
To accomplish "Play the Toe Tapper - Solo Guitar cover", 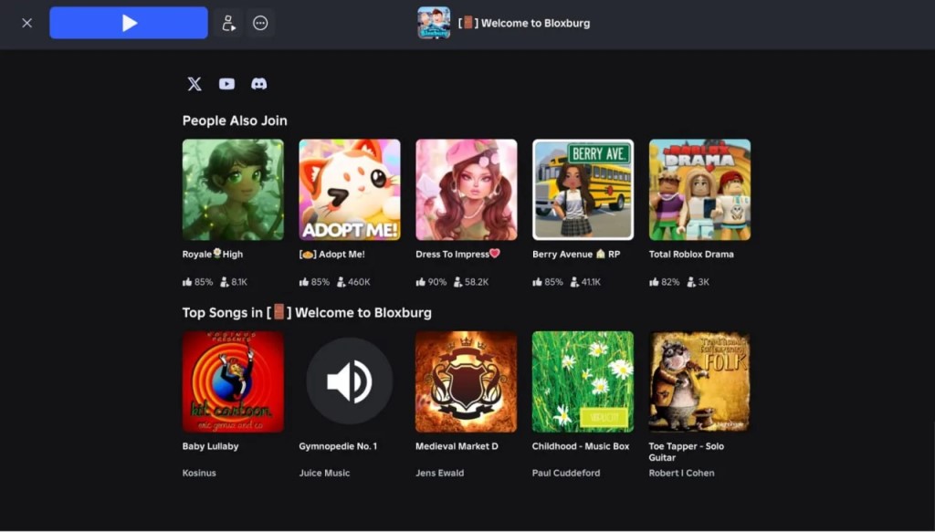I will (x=700, y=381).
